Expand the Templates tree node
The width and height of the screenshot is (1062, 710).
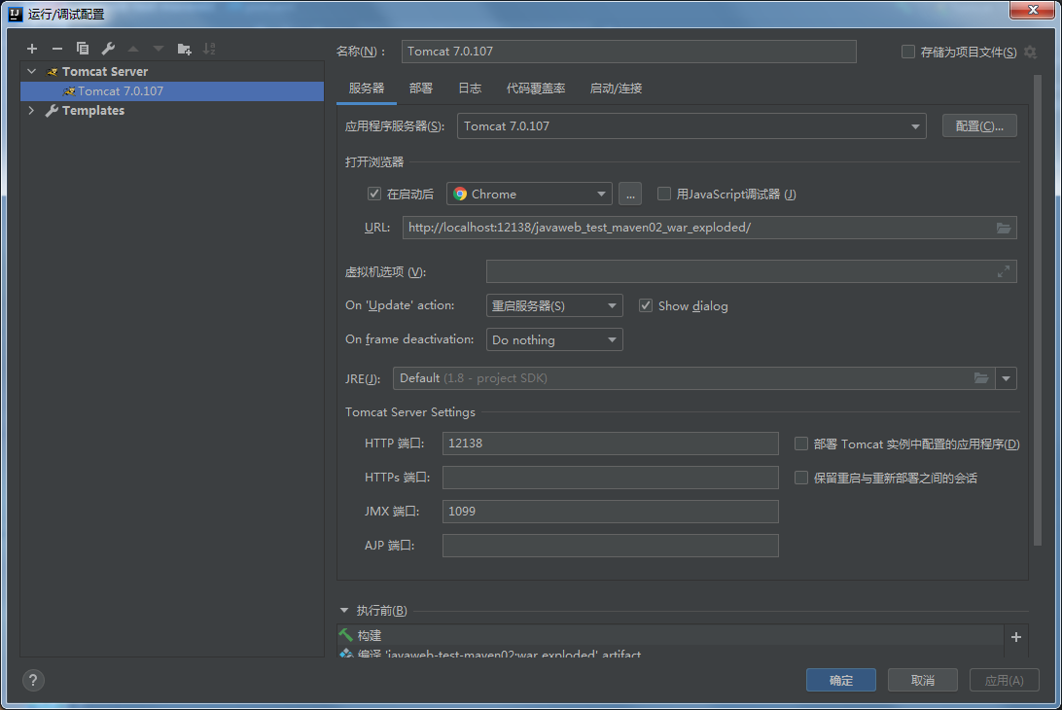31,110
